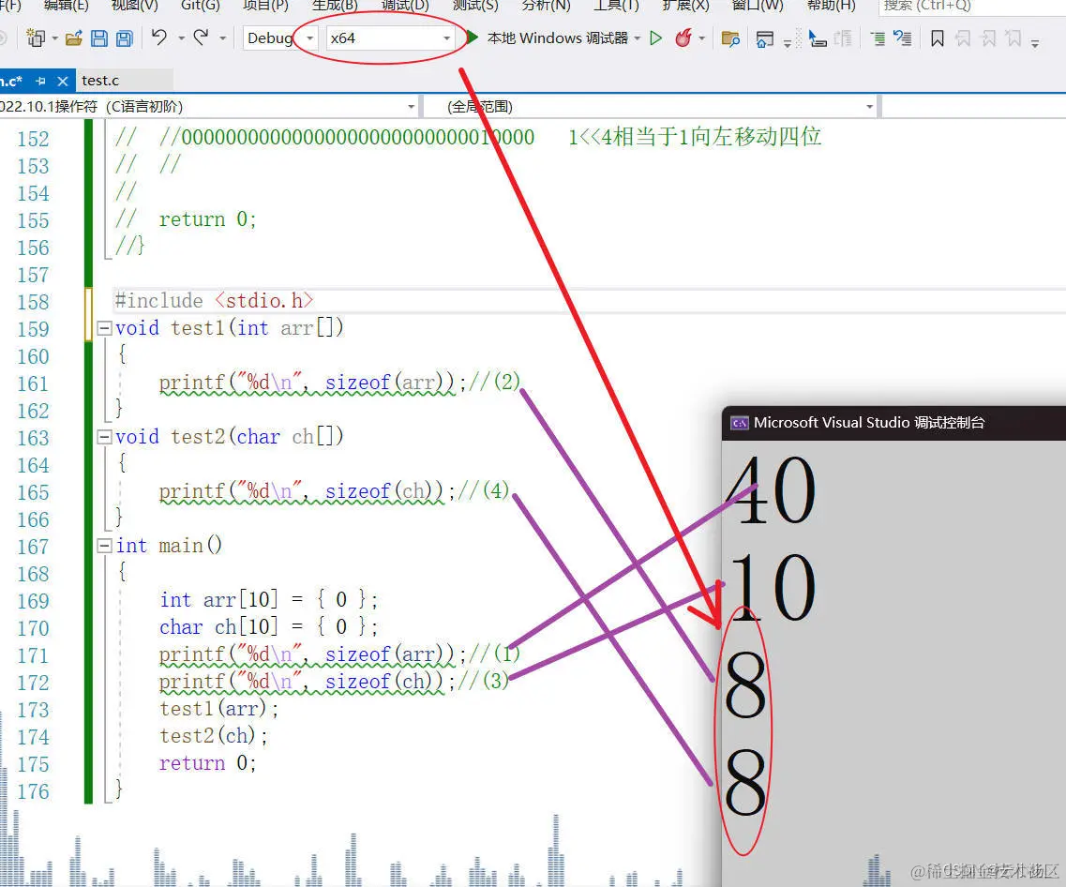Open the Hot Reload options dropdown

(701, 38)
